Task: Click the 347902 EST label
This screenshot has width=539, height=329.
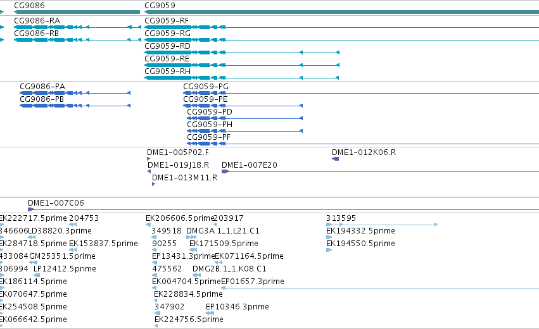Action: tap(169, 307)
